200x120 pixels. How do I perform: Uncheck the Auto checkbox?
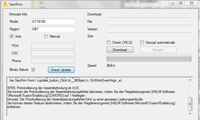[11, 36]
